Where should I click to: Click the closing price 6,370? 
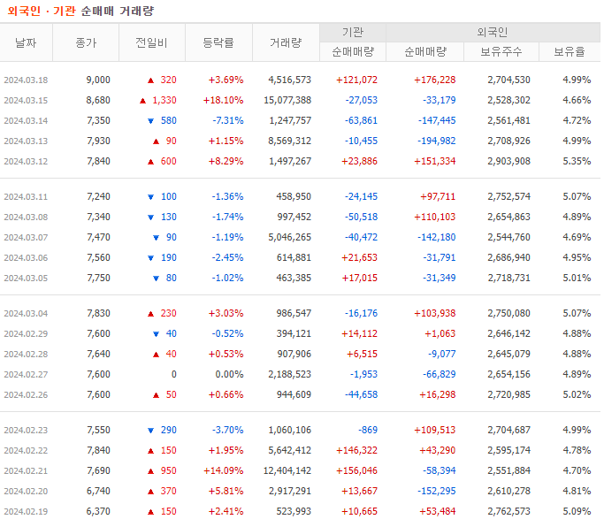98,511
